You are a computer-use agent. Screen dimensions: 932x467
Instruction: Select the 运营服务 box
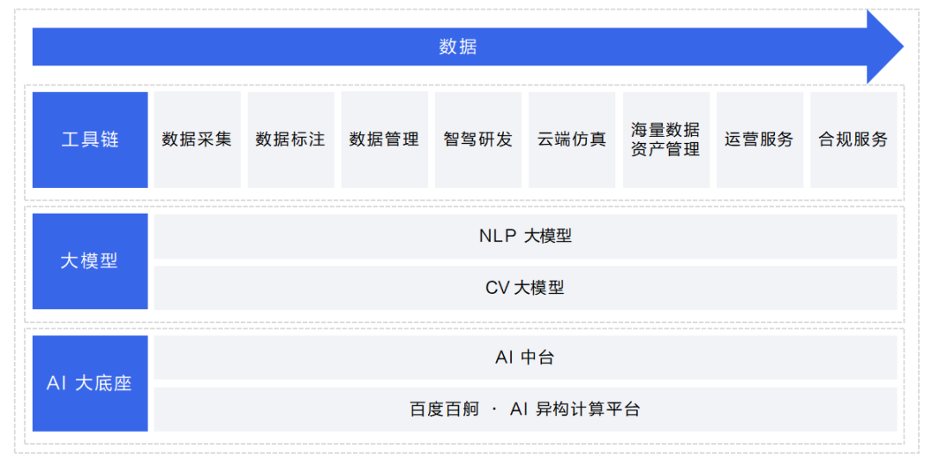[x=759, y=140]
